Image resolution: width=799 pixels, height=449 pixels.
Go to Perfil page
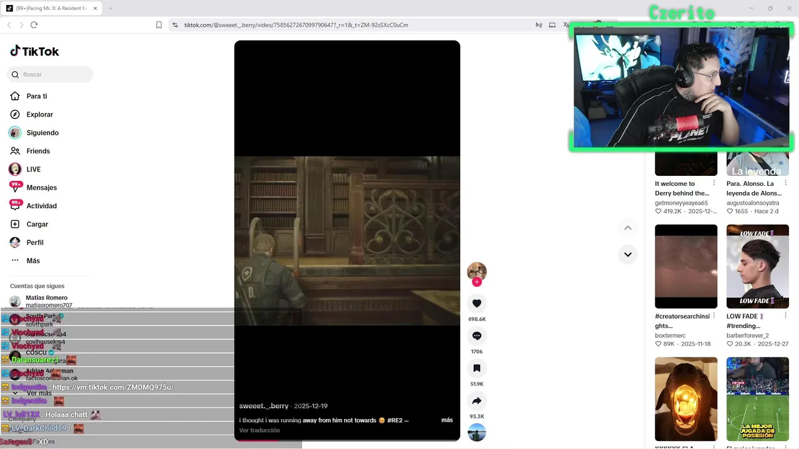[35, 243]
